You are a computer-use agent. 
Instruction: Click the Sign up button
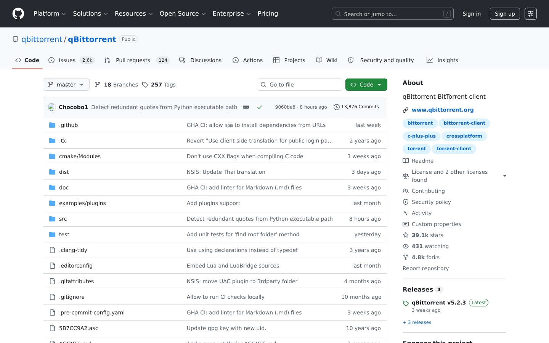505,14
